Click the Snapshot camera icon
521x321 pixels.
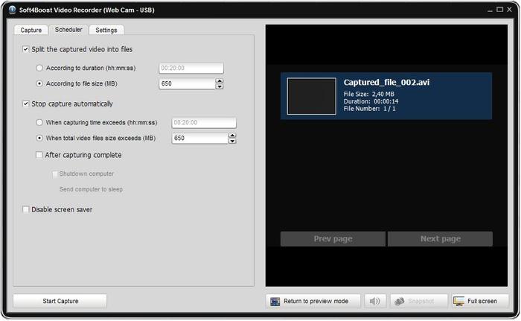[400, 301]
